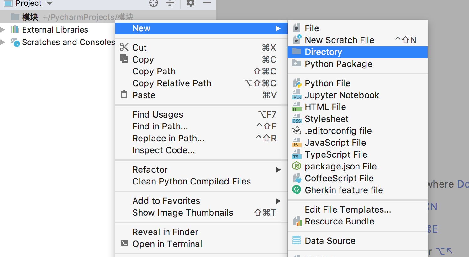The image size is (469, 257).
Task: Click the collapse all icon in Project panel
Action: (170, 3)
